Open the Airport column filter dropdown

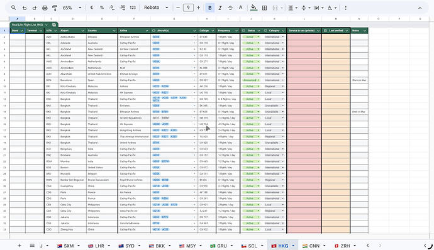coord(82,31)
